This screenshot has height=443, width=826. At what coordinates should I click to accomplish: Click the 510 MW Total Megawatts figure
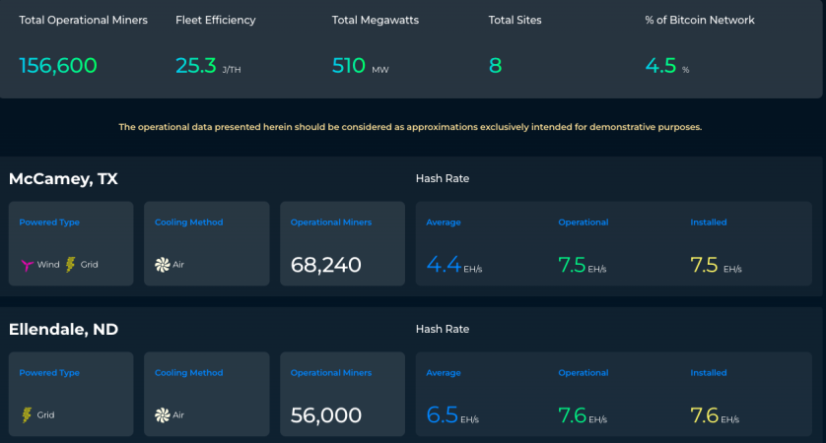(x=361, y=66)
